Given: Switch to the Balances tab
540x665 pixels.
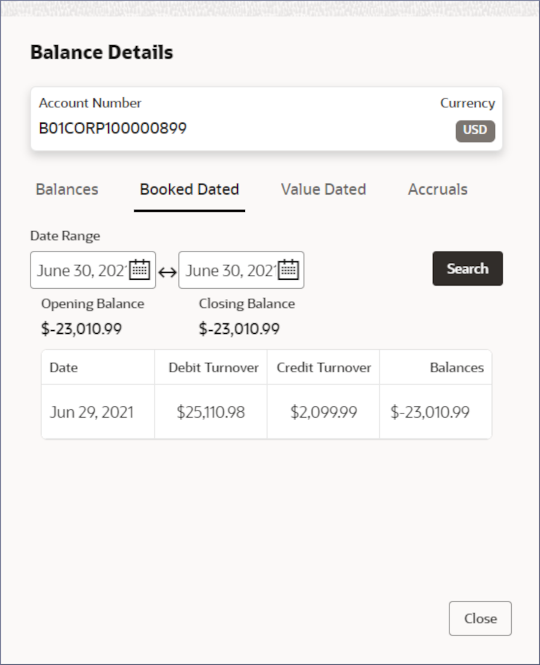Looking at the screenshot, I should point(67,189).
